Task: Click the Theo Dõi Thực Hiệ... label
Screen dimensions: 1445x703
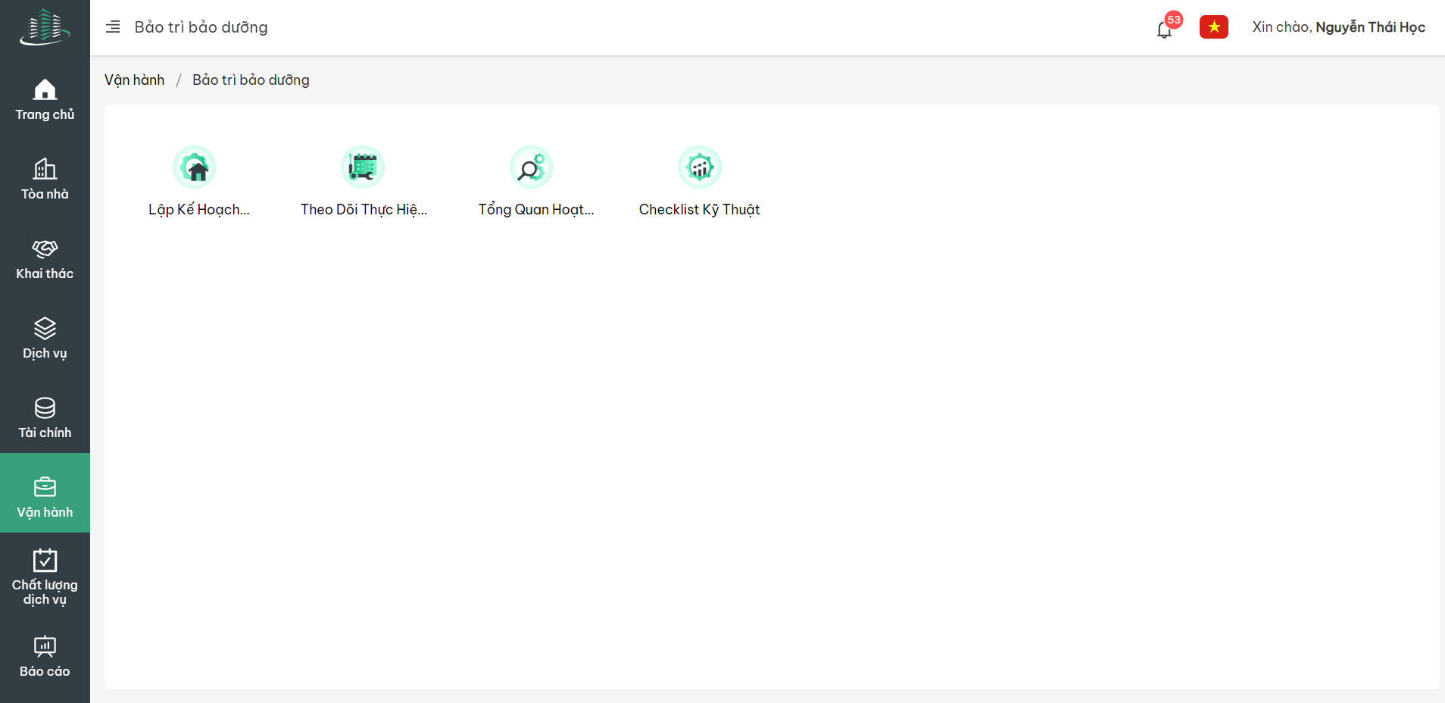Action: [364, 210]
